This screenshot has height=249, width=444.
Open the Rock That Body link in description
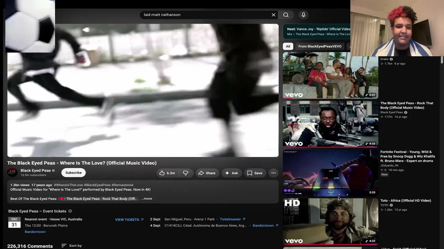pos(99,199)
